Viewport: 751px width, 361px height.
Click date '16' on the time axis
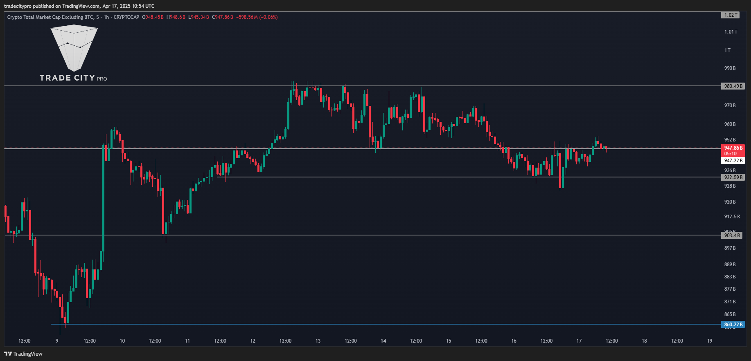tap(514, 341)
